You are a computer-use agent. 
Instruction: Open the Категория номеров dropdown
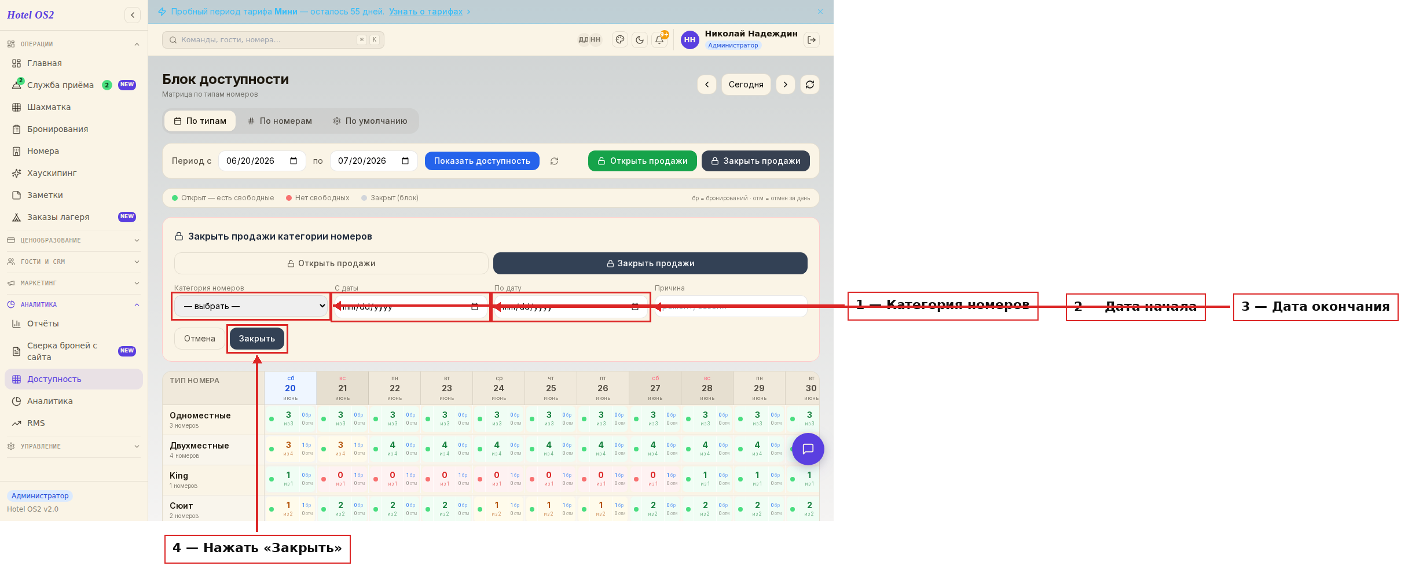click(x=252, y=306)
